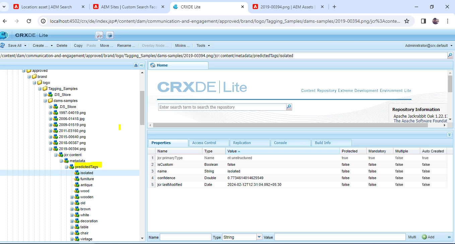Expand the wooden tag node

[72, 197]
